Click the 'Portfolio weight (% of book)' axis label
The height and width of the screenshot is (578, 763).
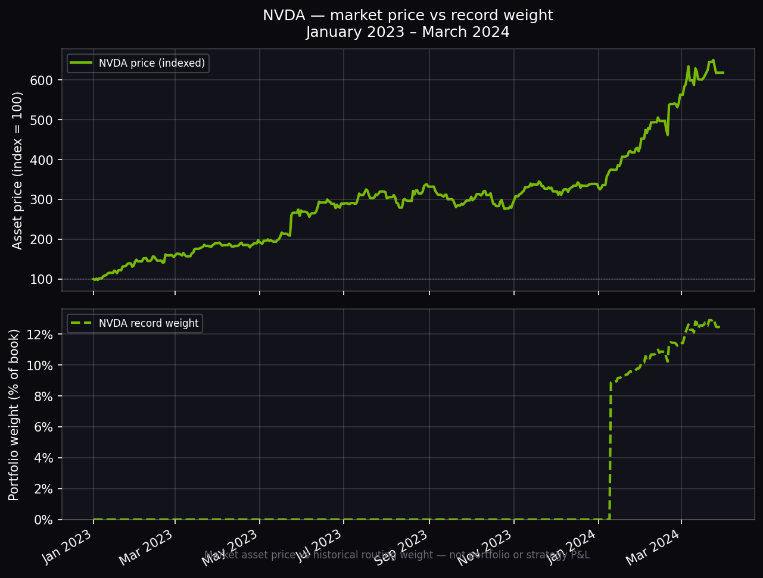pos(14,414)
